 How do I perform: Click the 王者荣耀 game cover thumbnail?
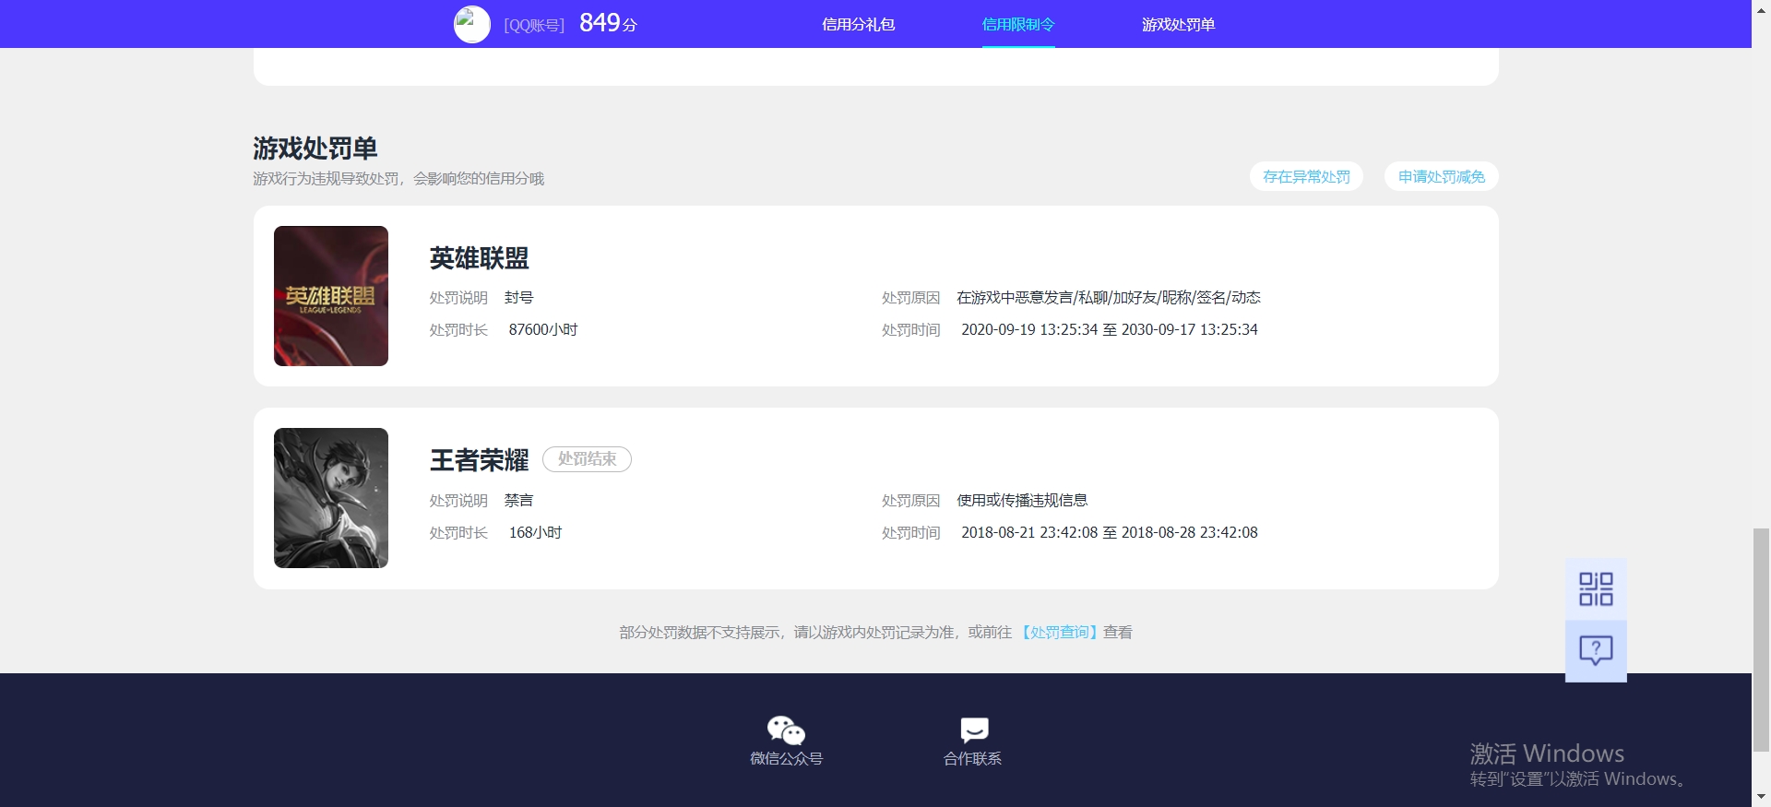coord(331,498)
